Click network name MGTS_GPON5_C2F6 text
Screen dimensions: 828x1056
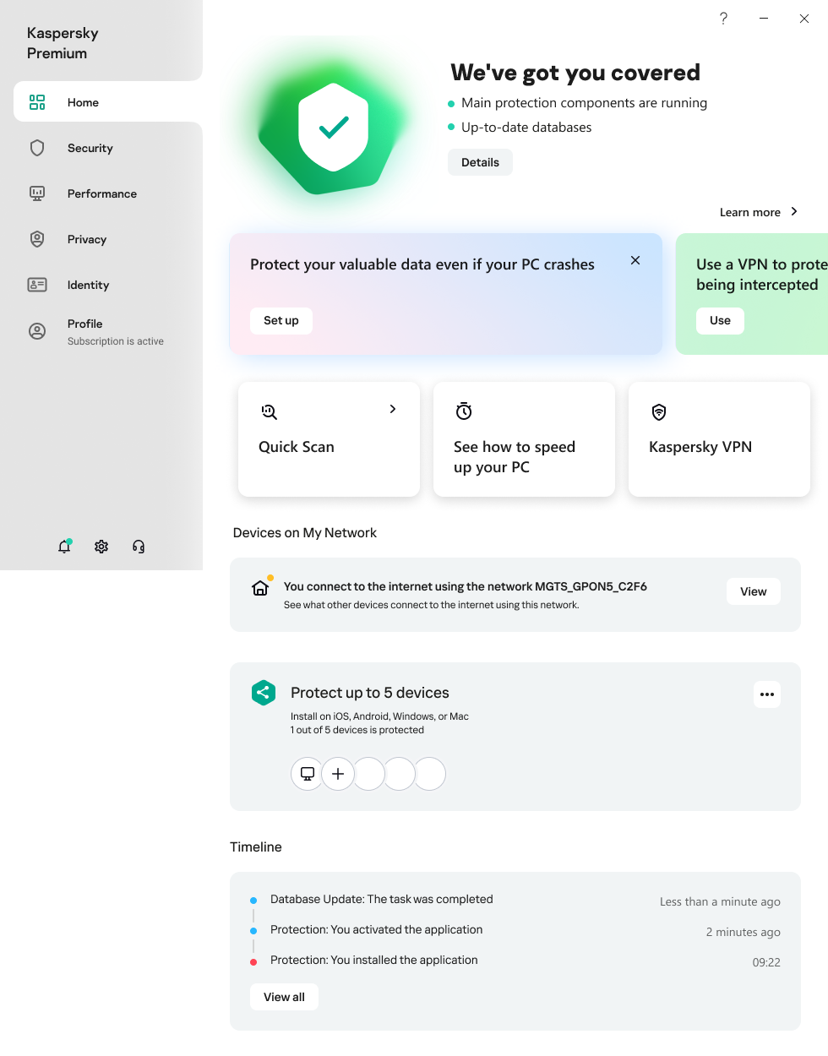pyautogui.click(x=591, y=586)
